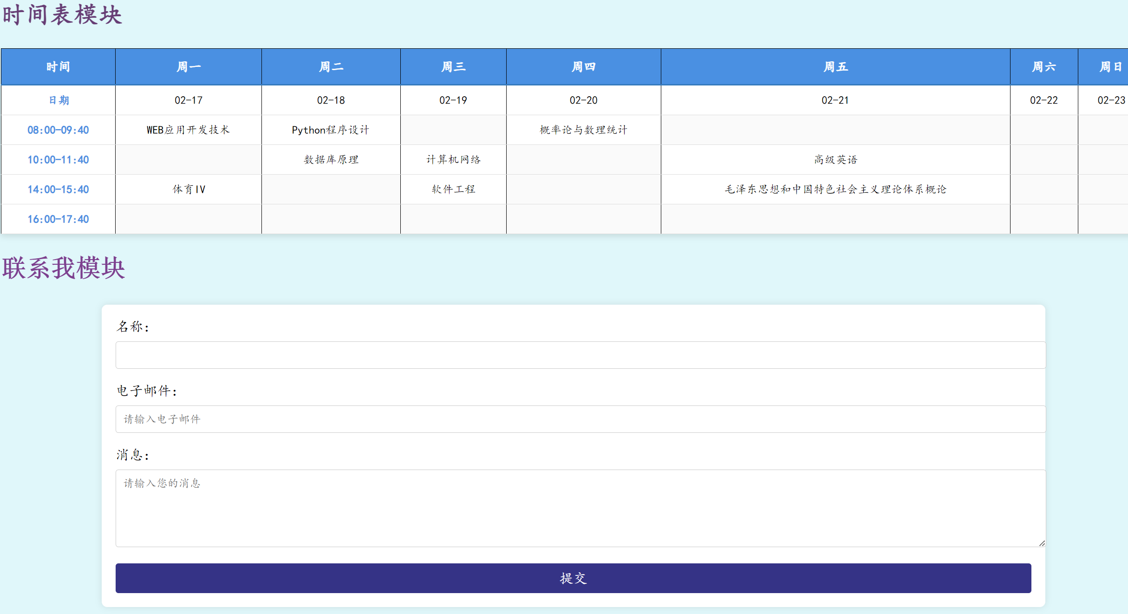Click the 02-19 date cell
This screenshot has width=1128, height=614.
click(x=453, y=100)
